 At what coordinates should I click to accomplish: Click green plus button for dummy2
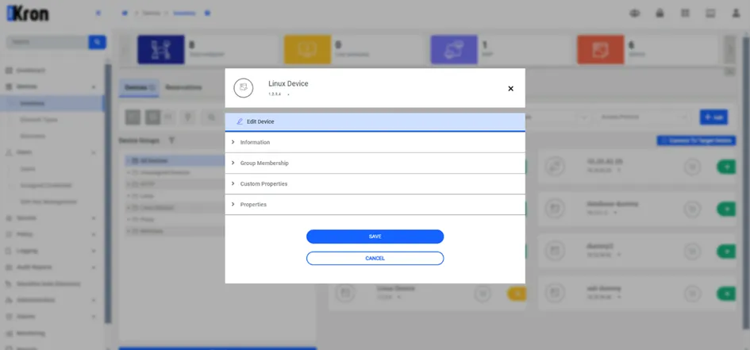pos(726,251)
